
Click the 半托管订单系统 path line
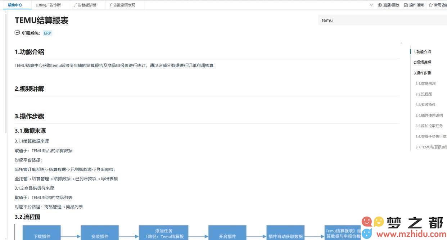pos(65,169)
